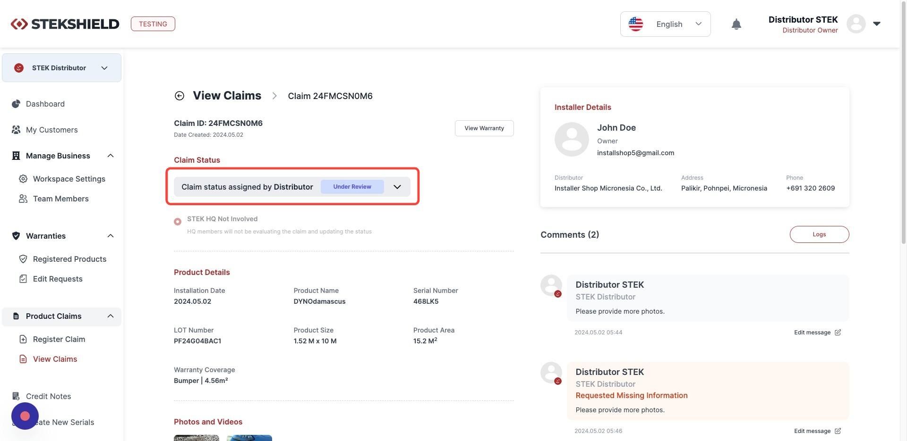Click the installshop5@gmail.com email
This screenshot has width=907, height=441.
[x=635, y=153]
